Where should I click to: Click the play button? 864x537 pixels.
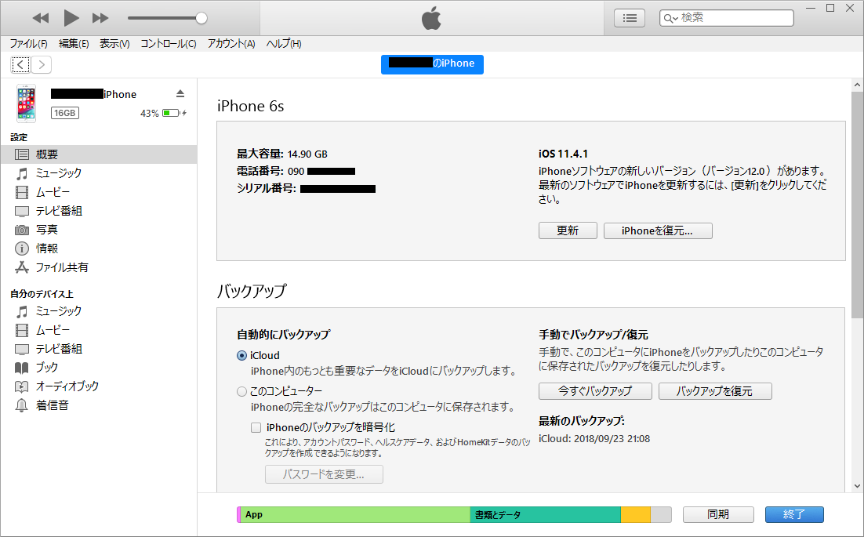tap(71, 18)
